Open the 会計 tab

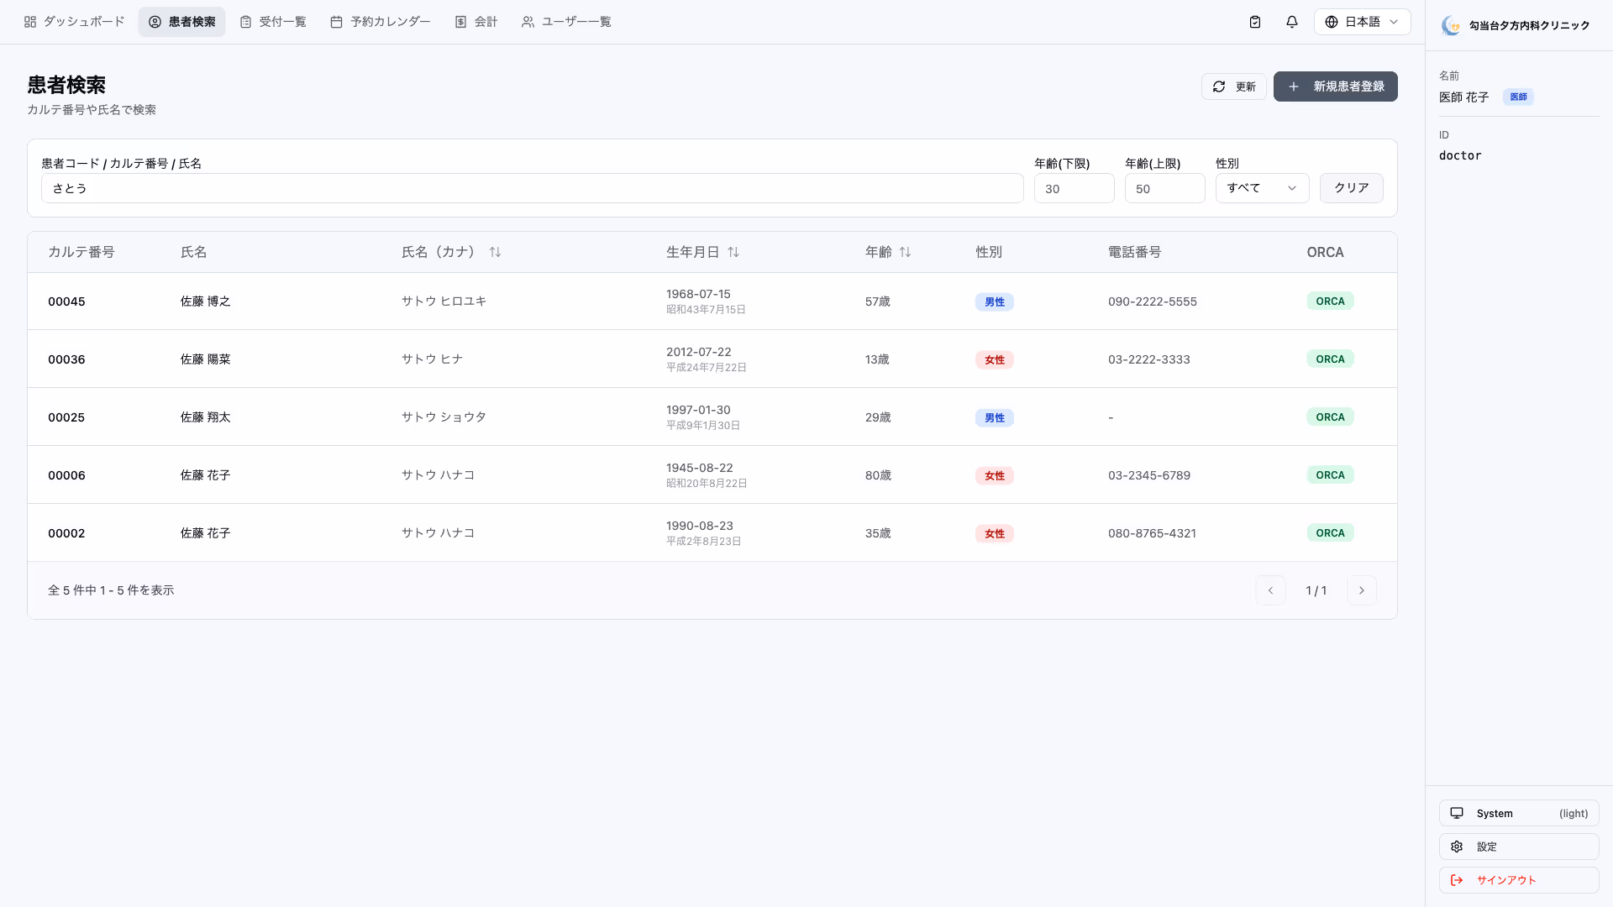(x=476, y=22)
